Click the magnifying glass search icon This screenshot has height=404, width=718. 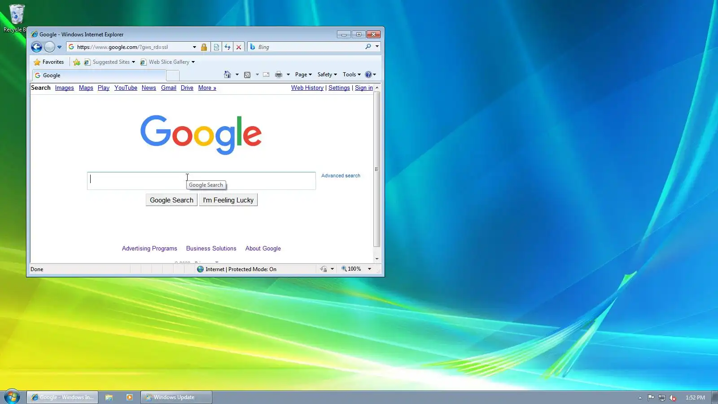tap(368, 47)
